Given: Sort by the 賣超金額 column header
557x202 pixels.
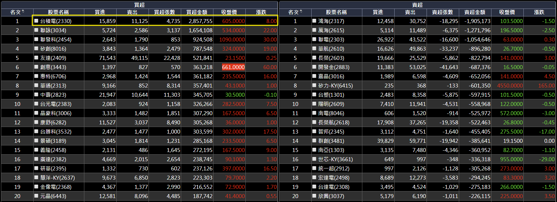Looking at the screenshot, I should tap(475, 12).
